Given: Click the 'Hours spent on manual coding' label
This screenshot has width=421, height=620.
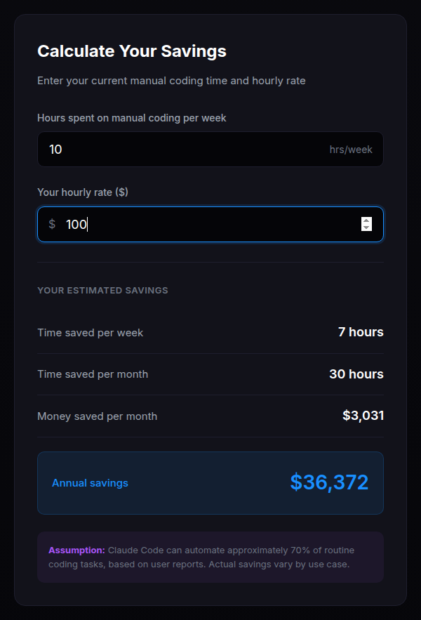Looking at the screenshot, I should click(x=131, y=118).
